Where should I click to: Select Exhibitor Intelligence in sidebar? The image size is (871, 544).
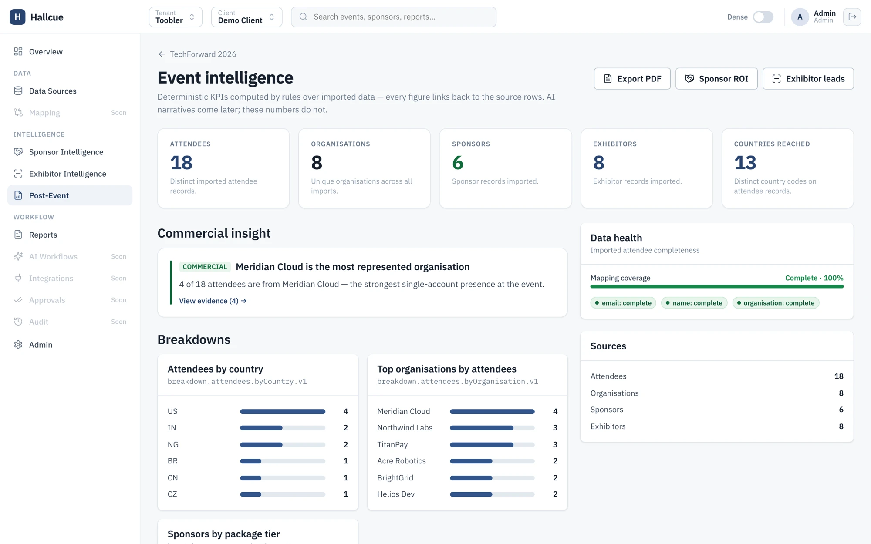(x=70, y=173)
